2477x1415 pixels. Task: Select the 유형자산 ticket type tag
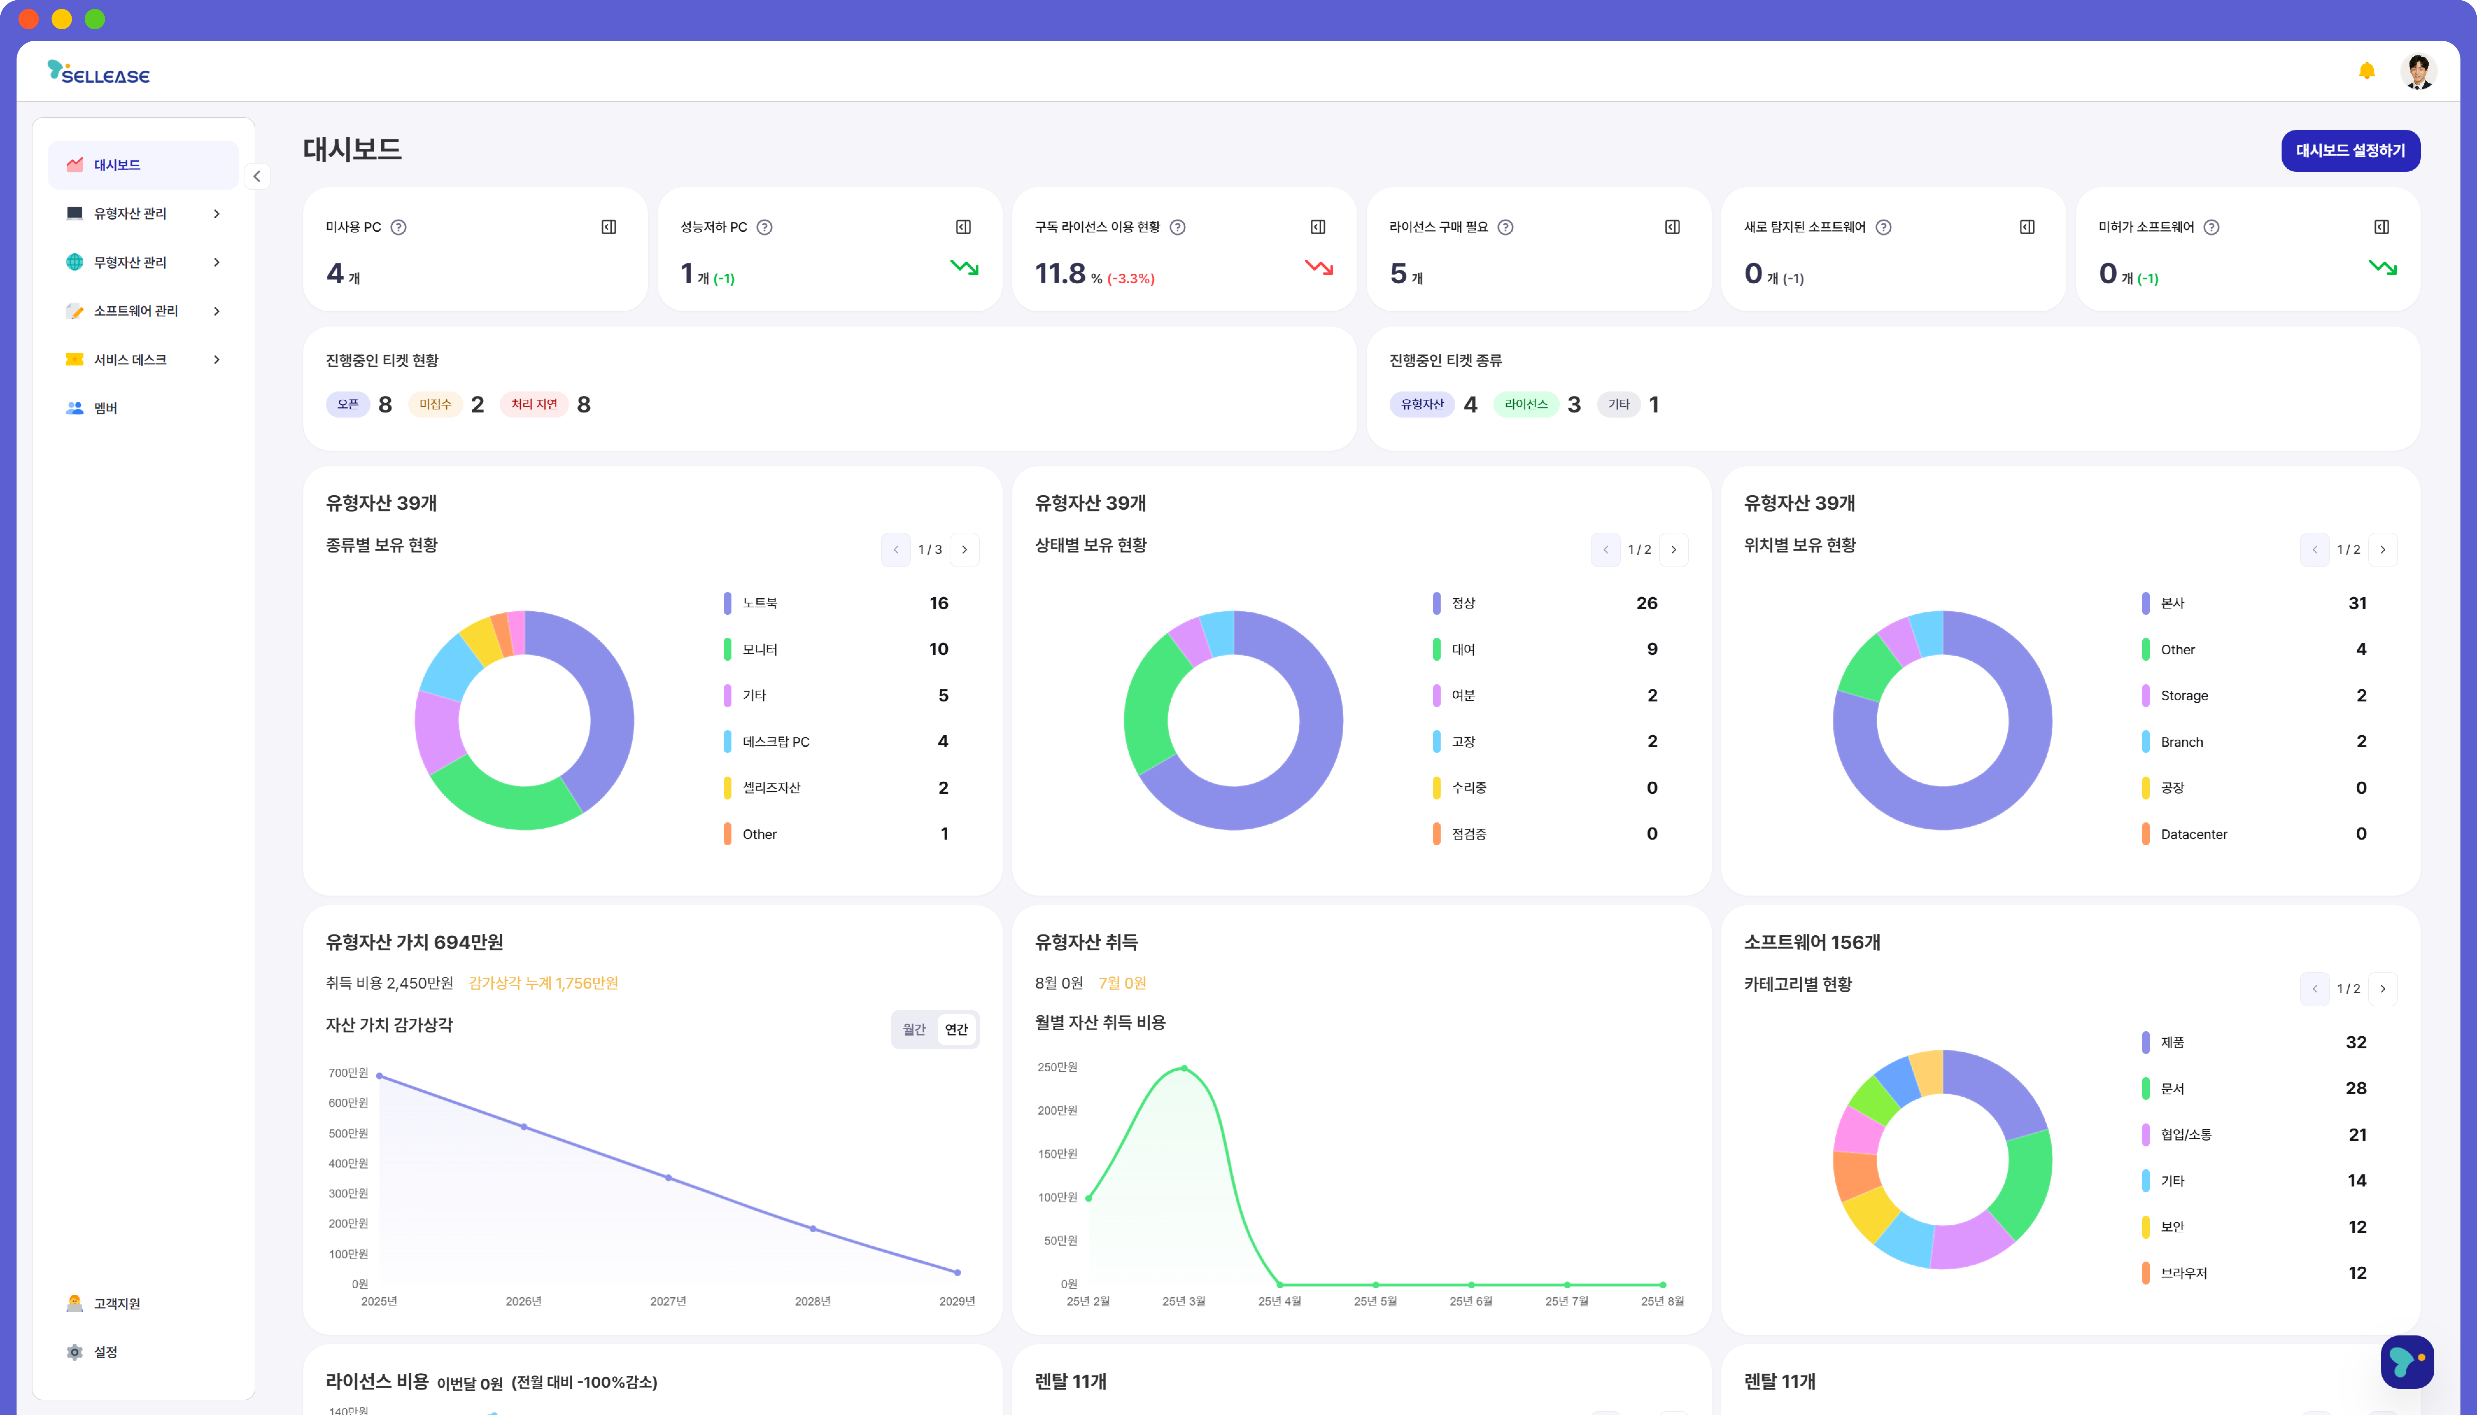tap(1423, 404)
